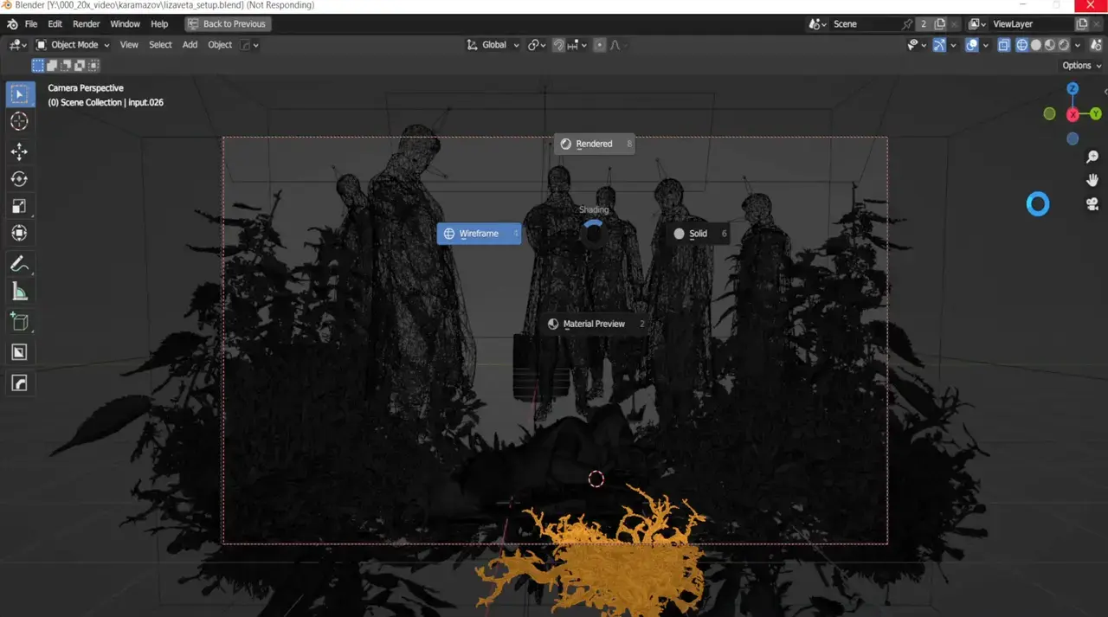The height and width of the screenshot is (617, 1108).
Task: Click the camera view icon in sidebar
Action: [x=1092, y=203]
